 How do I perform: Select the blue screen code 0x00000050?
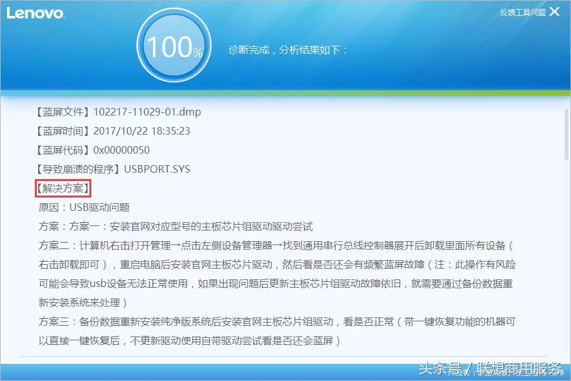tap(122, 150)
